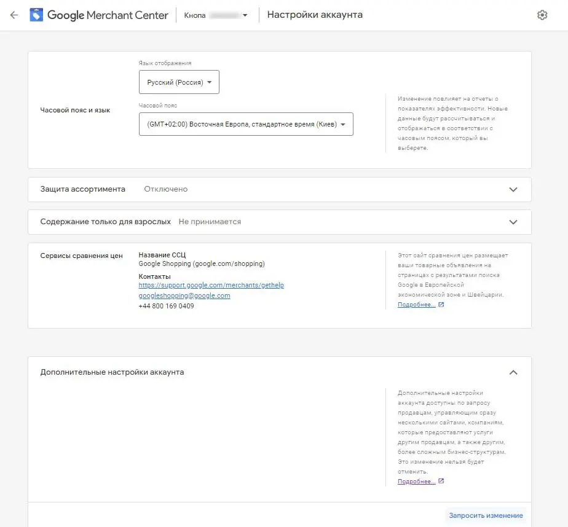568x527 pixels.
Task: Open the time zone dropdown (GMT+02:00)
Action: [246, 124]
